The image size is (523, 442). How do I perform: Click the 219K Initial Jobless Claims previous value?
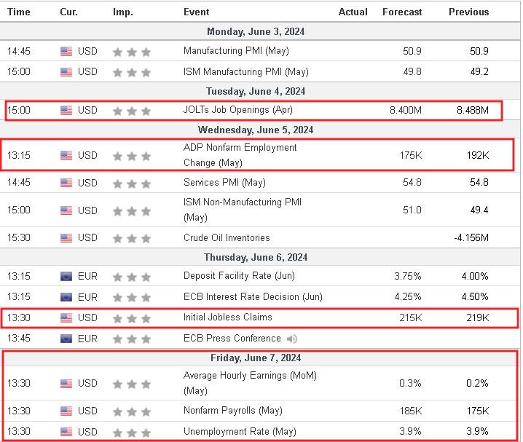478,318
